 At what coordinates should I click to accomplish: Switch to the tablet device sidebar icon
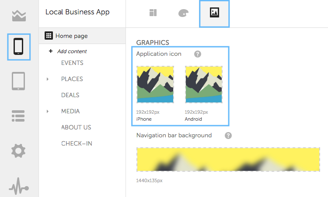(18, 81)
